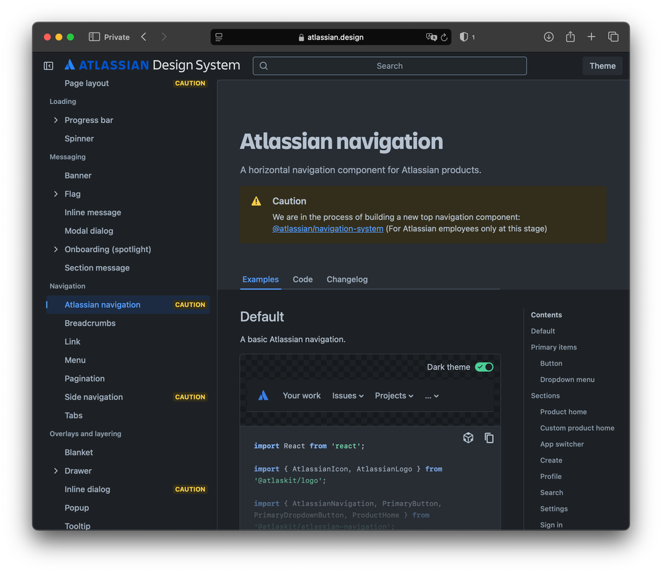Open the example in CodeSandbox
This screenshot has height=573, width=662.
pyautogui.click(x=468, y=437)
